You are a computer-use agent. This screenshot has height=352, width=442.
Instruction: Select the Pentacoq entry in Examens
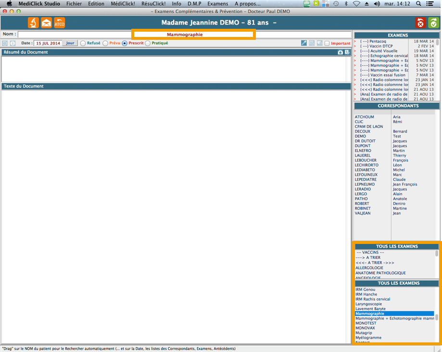(x=380, y=41)
